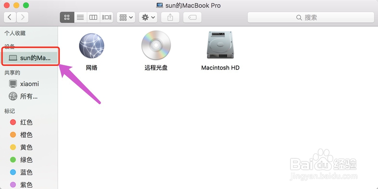This screenshot has width=378, height=189.
Task: Select sun的Ma... in the sidebar
Action: [x=29, y=58]
